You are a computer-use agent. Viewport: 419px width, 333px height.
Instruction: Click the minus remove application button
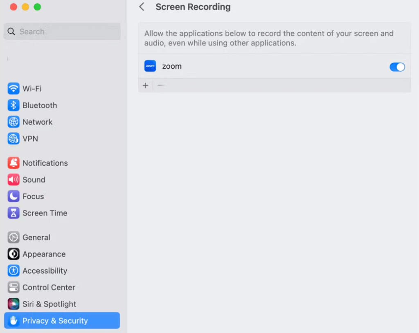[x=161, y=85]
